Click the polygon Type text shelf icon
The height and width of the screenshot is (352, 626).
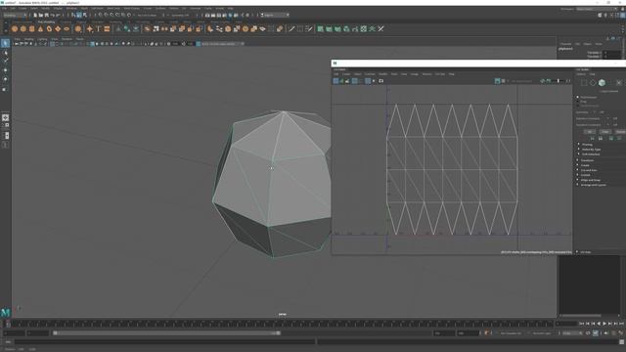pyautogui.click(x=98, y=28)
